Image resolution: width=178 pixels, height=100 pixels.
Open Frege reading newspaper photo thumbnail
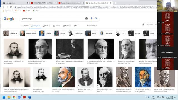[70, 49]
